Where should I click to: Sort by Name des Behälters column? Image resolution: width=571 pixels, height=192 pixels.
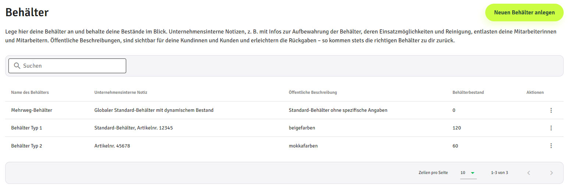(30, 92)
